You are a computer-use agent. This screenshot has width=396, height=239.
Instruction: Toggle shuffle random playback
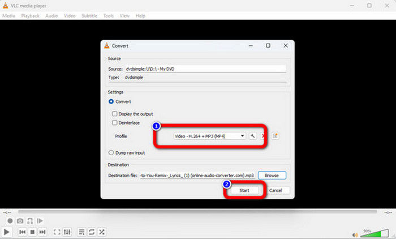click(x=102, y=232)
